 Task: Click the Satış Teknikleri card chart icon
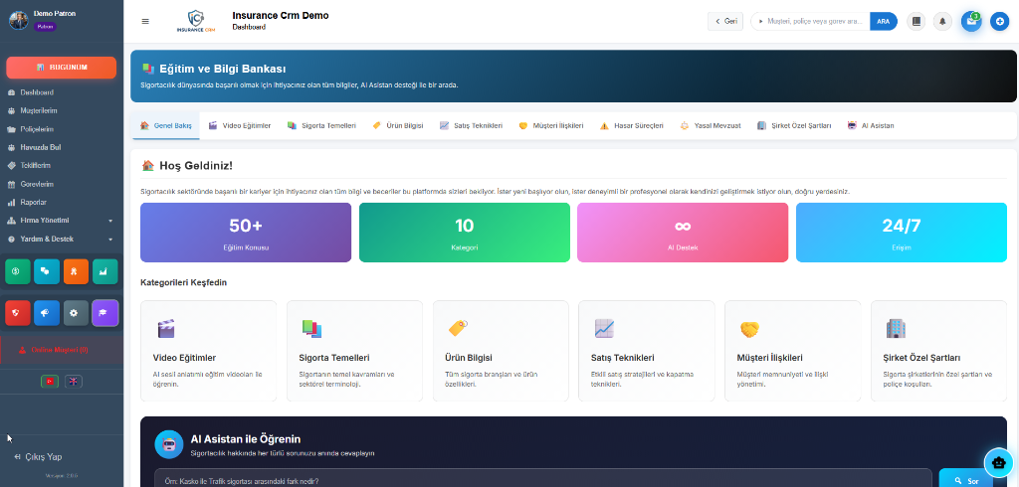604,329
